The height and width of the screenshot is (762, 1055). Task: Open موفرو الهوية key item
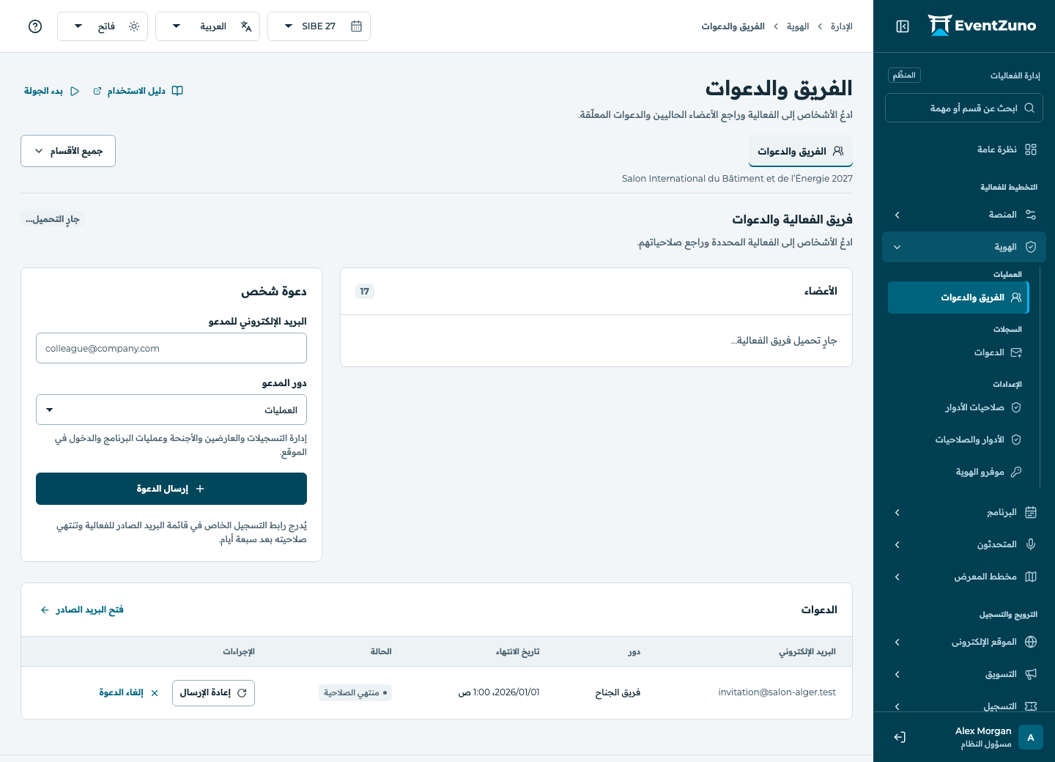click(x=958, y=472)
